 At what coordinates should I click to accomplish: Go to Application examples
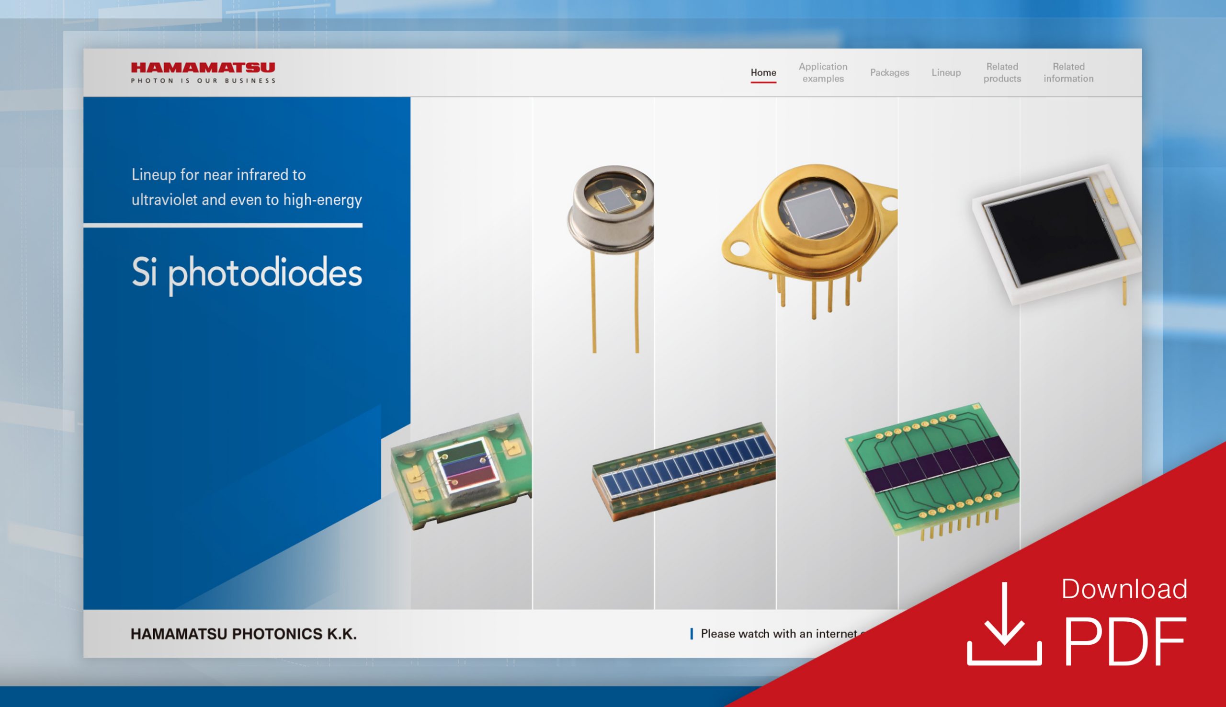point(823,72)
